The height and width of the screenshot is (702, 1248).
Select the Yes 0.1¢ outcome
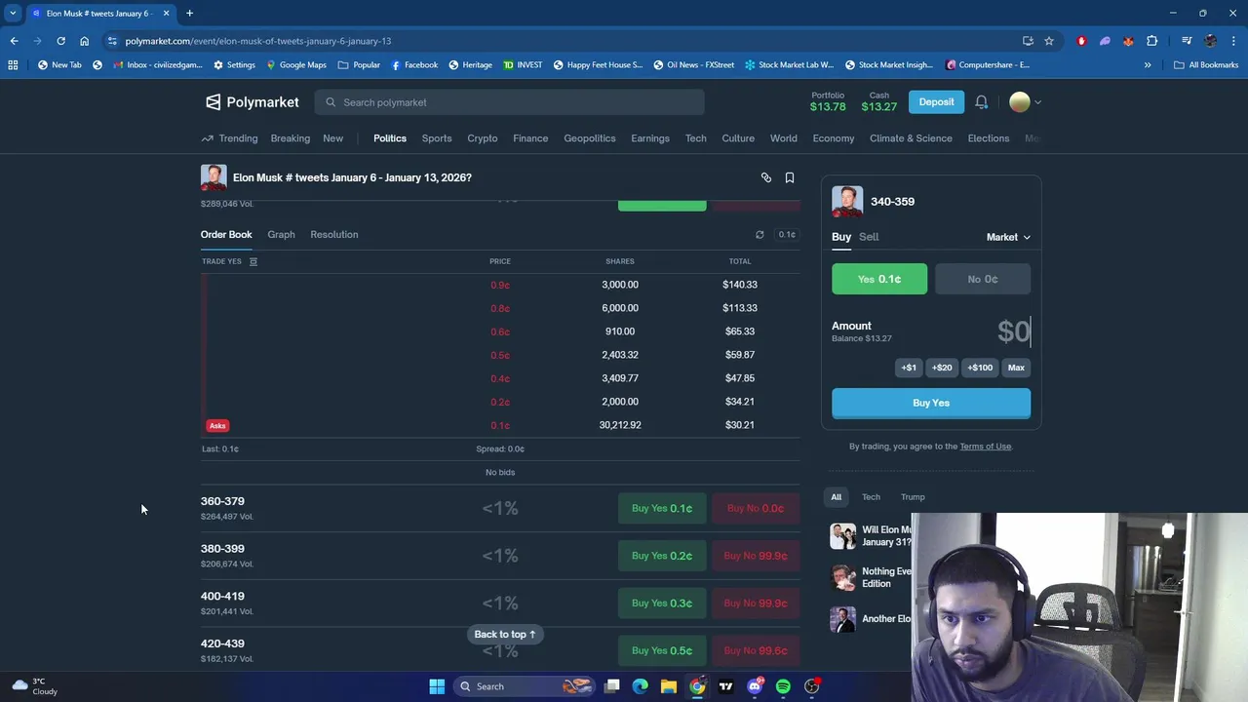(x=879, y=279)
